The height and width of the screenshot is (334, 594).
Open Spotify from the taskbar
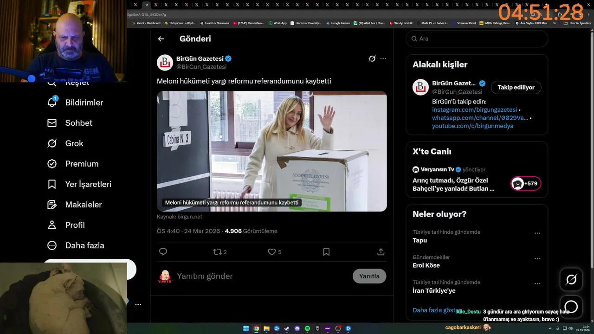[307, 328]
